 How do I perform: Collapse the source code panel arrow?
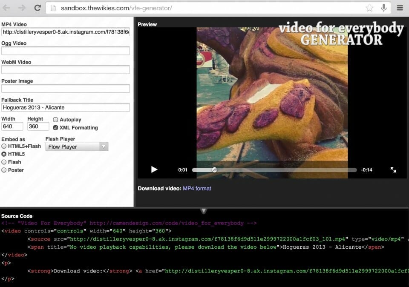[204, 211]
